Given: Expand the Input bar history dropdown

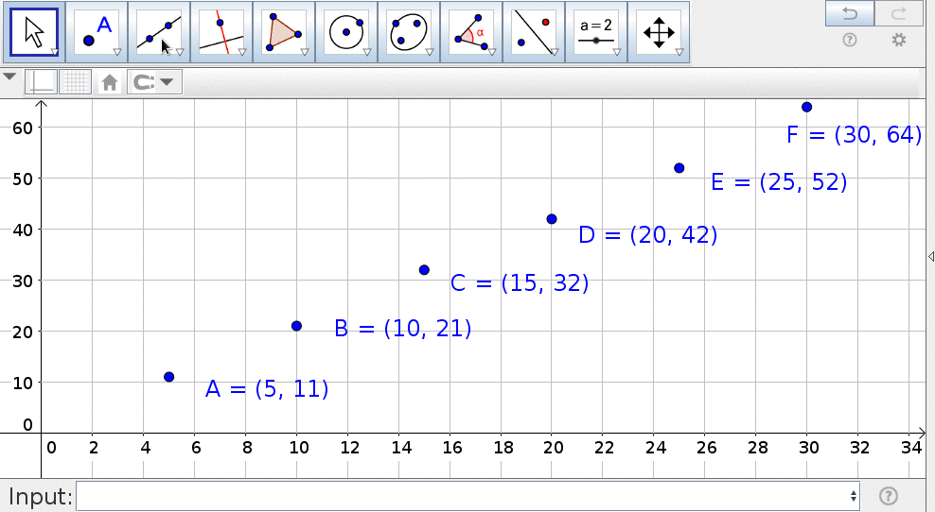Looking at the screenshot, I should 854,496.
